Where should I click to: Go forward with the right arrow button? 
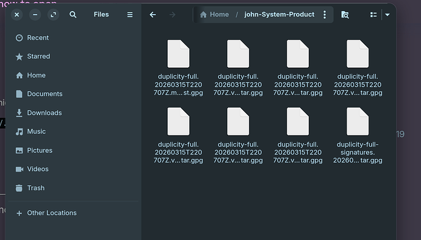pos(173,15)
